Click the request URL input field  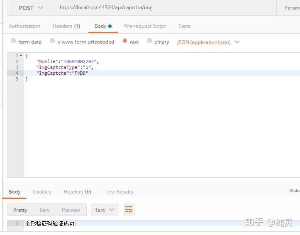pos(166,8)
